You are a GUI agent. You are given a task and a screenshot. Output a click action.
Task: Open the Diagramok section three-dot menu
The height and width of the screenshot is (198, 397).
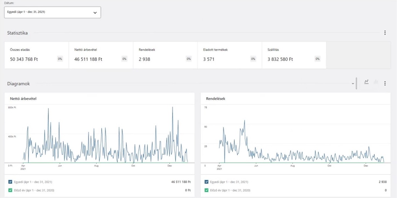point(385,83)
